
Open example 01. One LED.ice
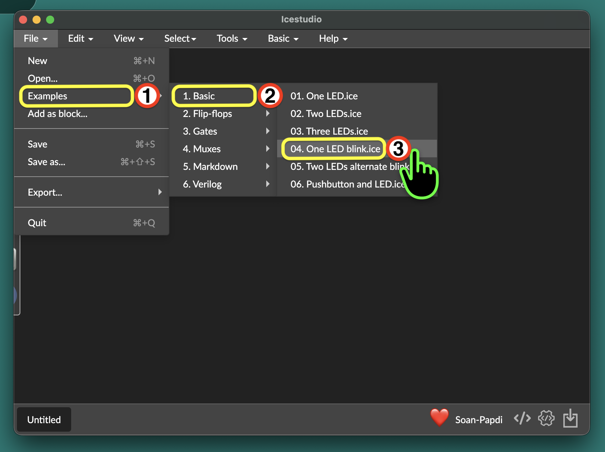tap(357, 96)
